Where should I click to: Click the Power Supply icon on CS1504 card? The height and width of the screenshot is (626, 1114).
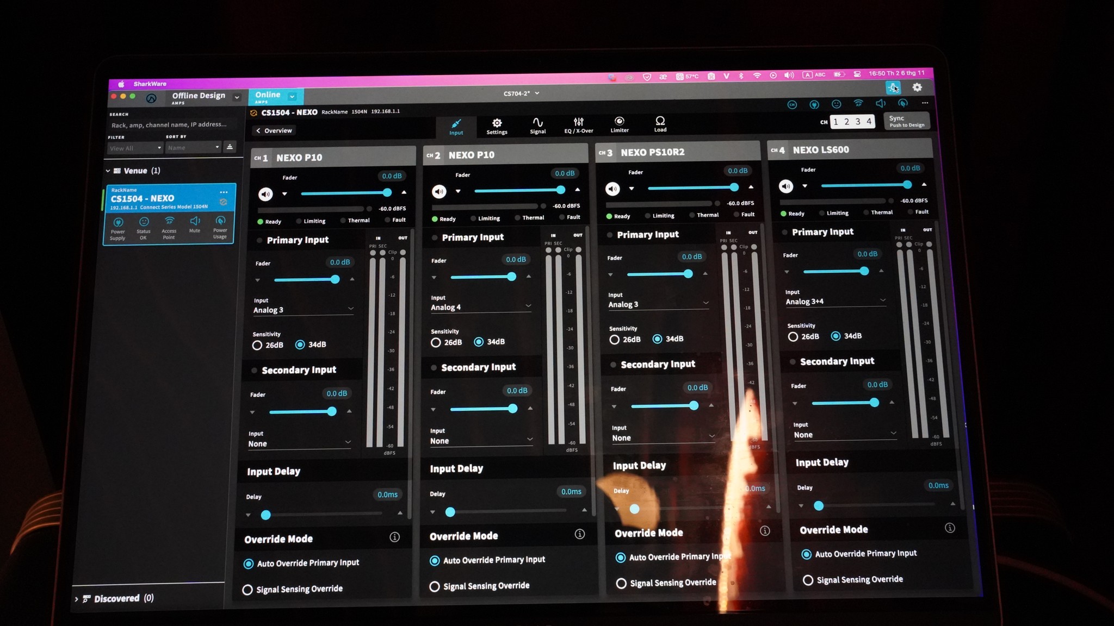tap(118, 222)
